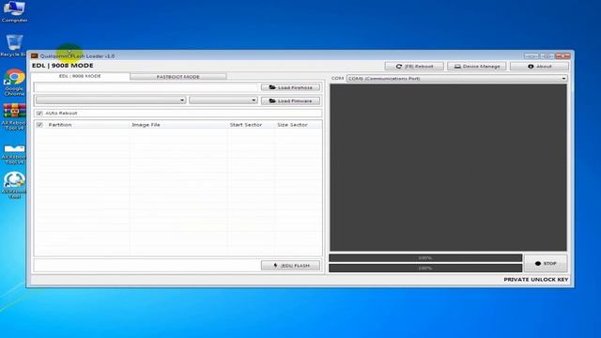This screenshot has width=601, height=338.
Task: Click the PRIVATE UNLOCK KEY status text
Action: tap(536, 280)
